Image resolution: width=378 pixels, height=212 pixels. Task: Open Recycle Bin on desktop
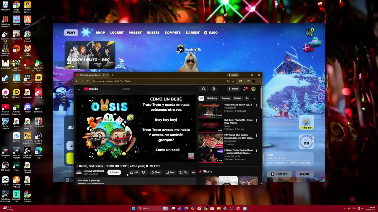click(5, 6)
